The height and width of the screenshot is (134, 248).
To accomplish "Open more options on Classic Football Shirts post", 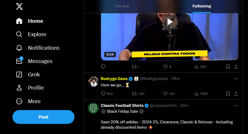I will tap(236, 106).
